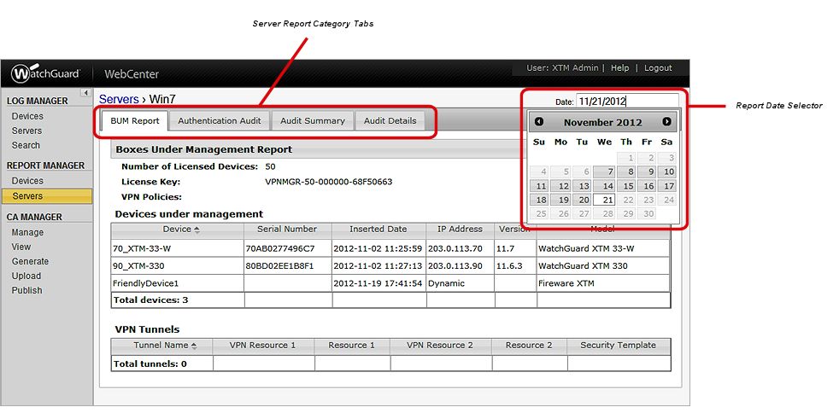Select November 15 in calendar
This screenshot has width=839, height=413.
(625, 186)
